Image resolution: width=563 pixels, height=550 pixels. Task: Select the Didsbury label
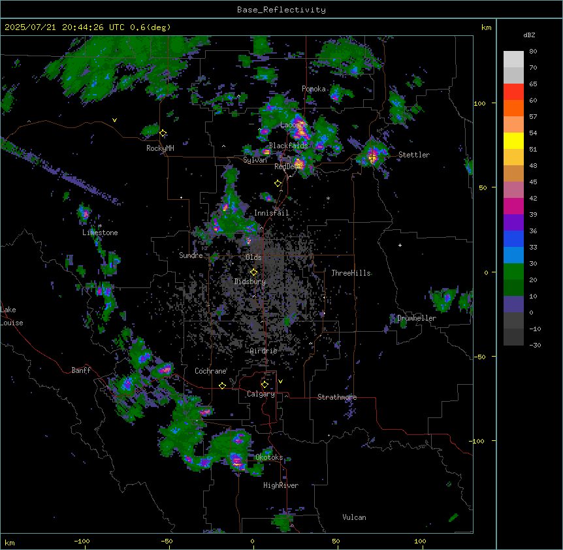coord(250,282)
